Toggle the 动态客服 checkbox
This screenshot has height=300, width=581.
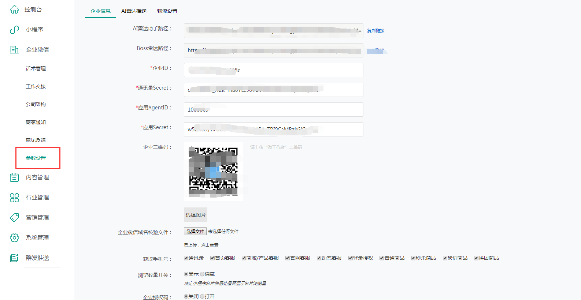click(319, 258)
